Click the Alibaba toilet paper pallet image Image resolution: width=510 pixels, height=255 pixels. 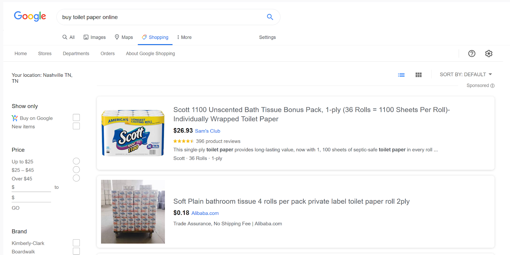[133, 212]
